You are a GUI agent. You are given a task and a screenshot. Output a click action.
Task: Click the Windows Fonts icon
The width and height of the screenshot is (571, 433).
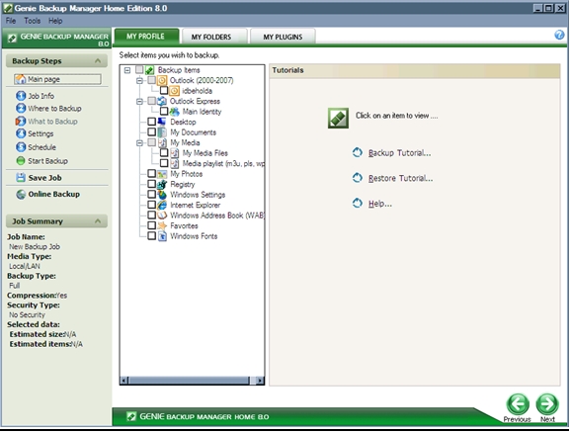(162, 236)
